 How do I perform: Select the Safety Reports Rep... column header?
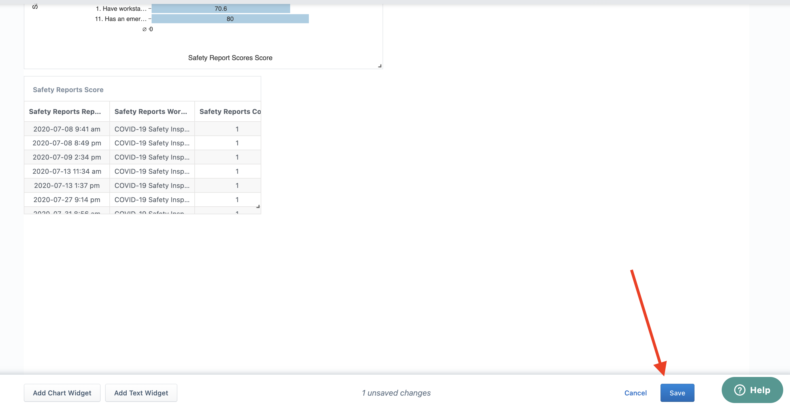pyautogui.click(x=67, y=111)
